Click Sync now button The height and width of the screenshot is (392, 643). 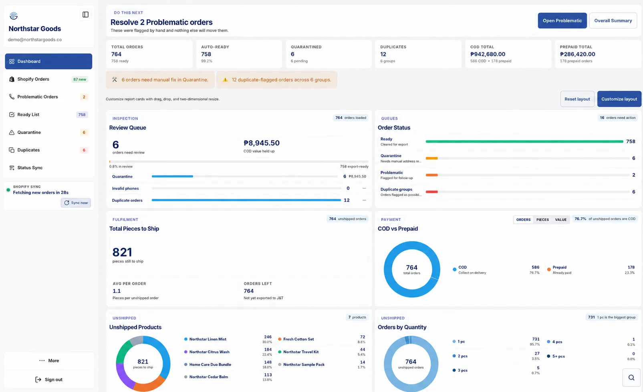tap(76, 203)
